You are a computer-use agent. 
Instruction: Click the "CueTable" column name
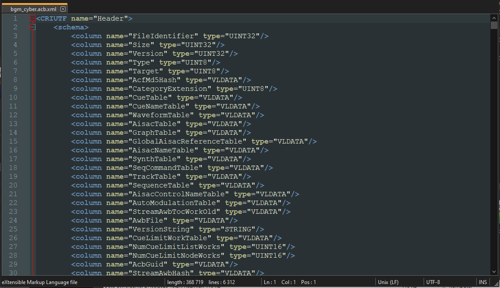tap(150, 97)
